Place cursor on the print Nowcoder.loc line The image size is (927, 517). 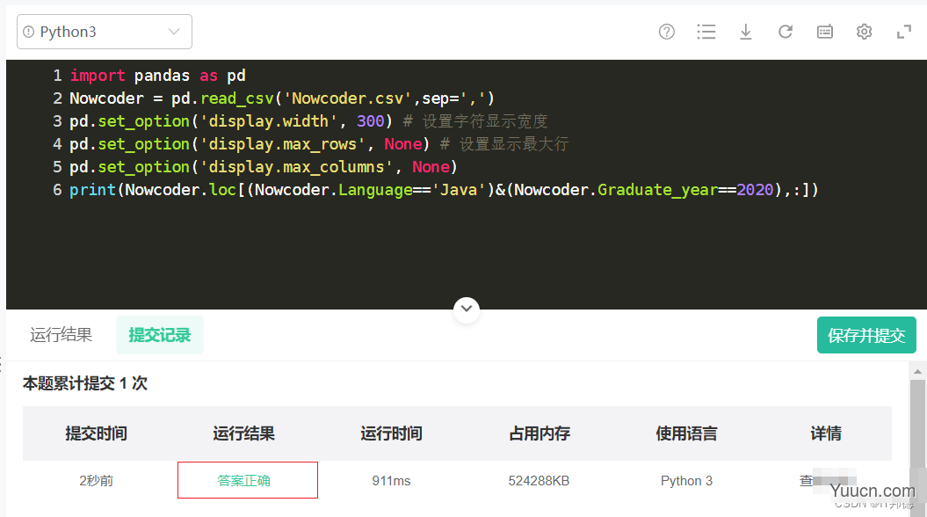pyautogui.click(x=444, y=190)
